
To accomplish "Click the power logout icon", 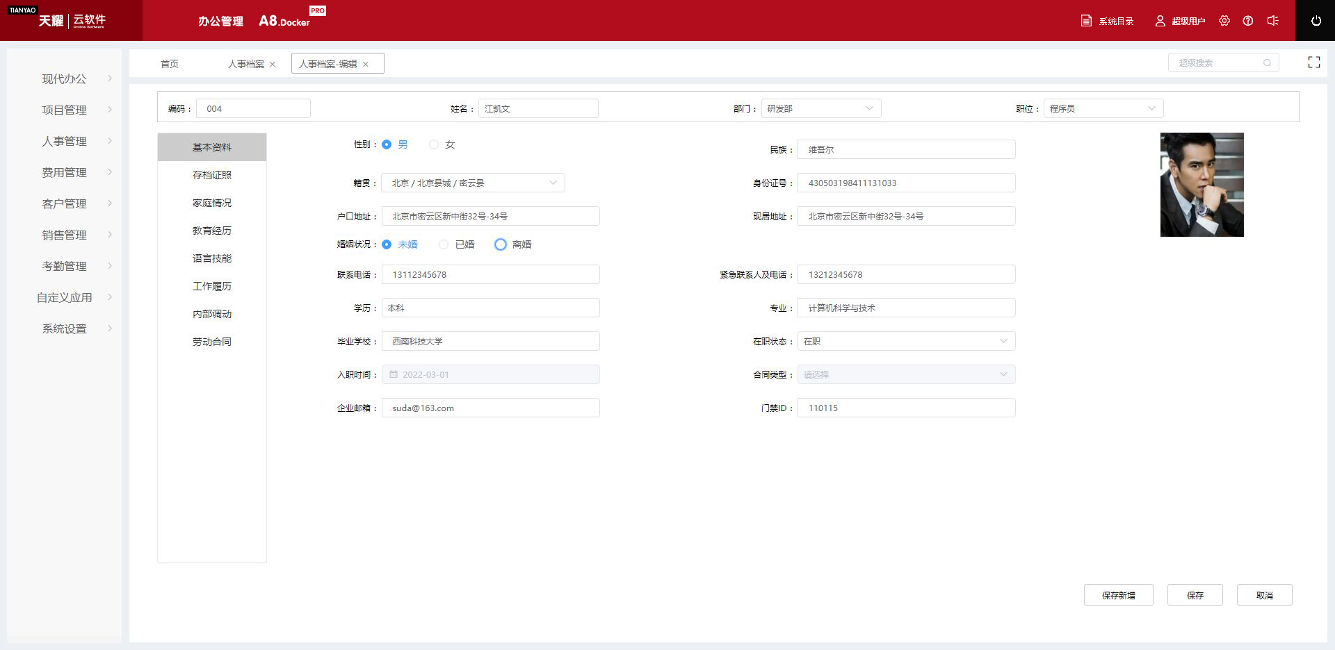I will coord(1316,21).
